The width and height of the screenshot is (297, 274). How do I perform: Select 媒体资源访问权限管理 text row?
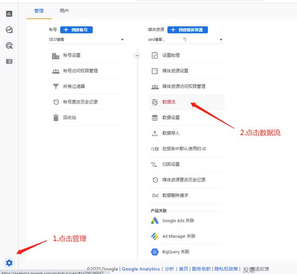click(184, 87)
